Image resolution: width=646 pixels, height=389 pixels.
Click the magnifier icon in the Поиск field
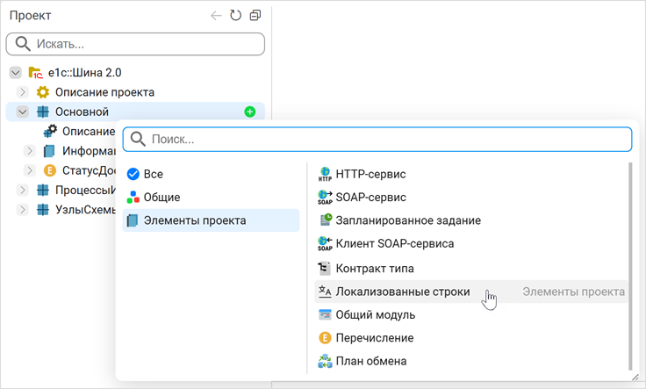pyautogui.click(x=138, y=140)
